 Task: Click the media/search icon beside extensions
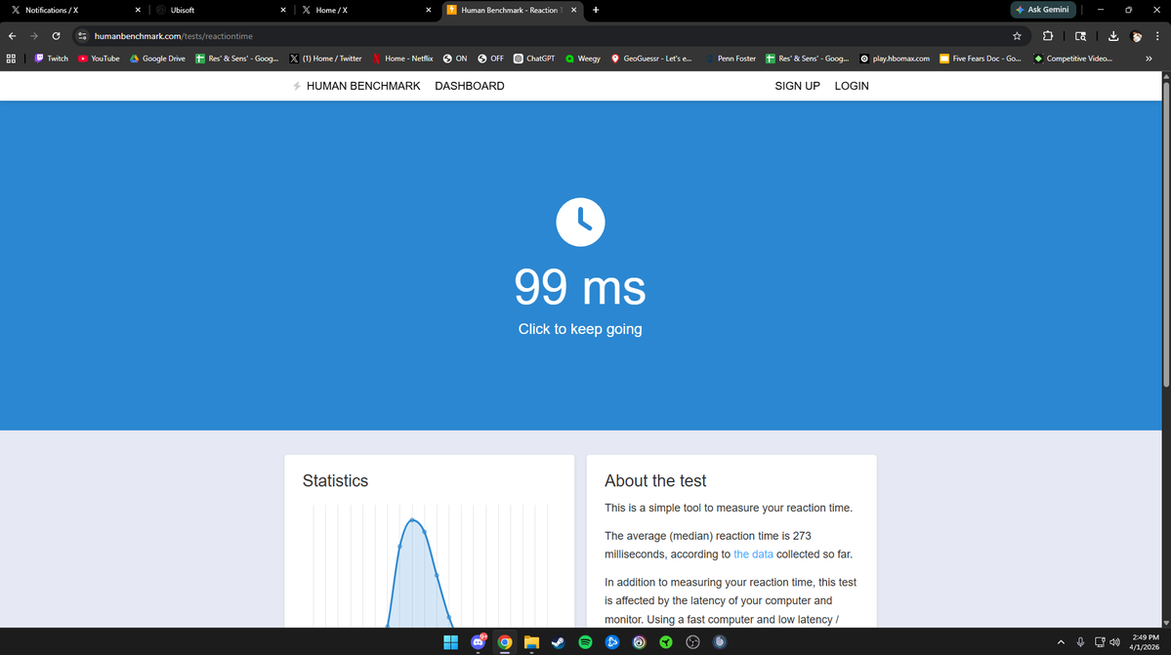tap(1080, 36)
